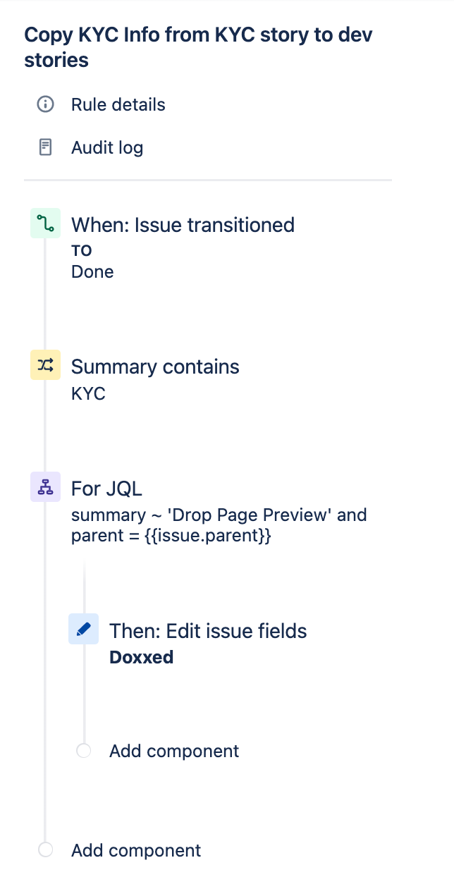454x877 pixels.
Task: Select the green Issue transitioned trigger icon
Action: point(45,223)
